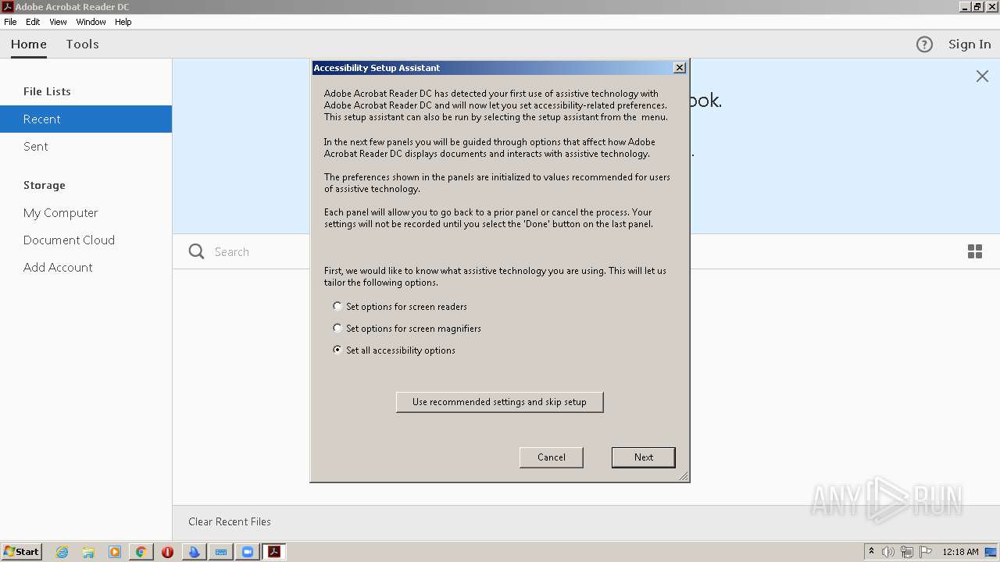The width and height of the screenshot is (1000, 562).
Task: Click Next in the setup assistant
Action: pos(643,457)
